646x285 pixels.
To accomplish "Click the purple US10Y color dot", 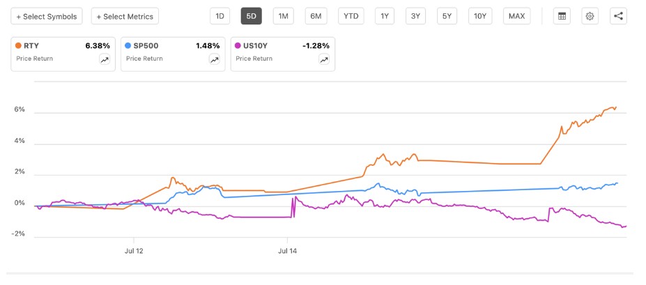I will coord(238,46).
